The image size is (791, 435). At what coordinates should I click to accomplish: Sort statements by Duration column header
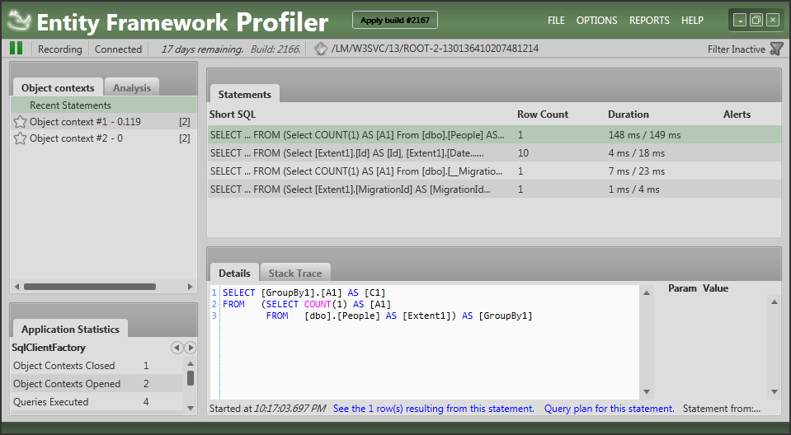pos(628,115)
